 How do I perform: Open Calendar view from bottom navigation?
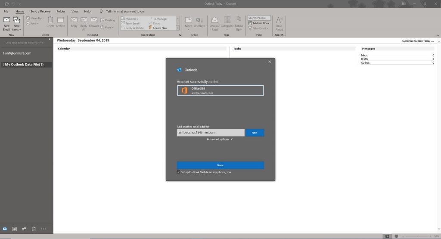[14, 229]
